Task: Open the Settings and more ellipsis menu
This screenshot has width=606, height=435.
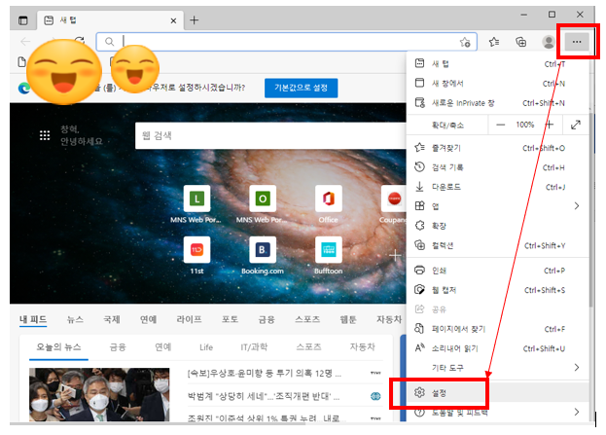Action: click(576, 42)
